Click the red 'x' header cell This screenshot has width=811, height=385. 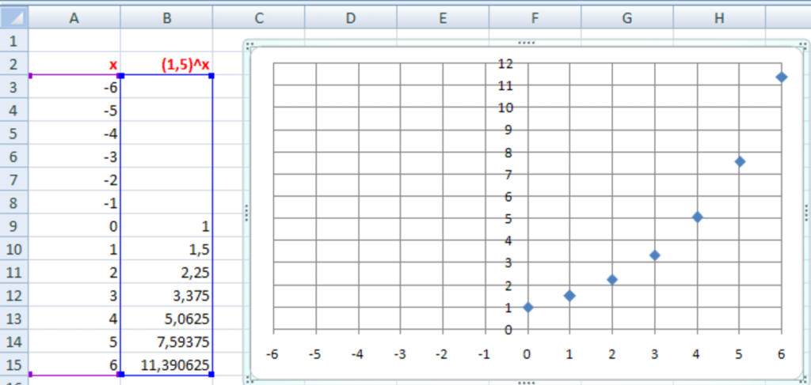[x=74, y=64]
